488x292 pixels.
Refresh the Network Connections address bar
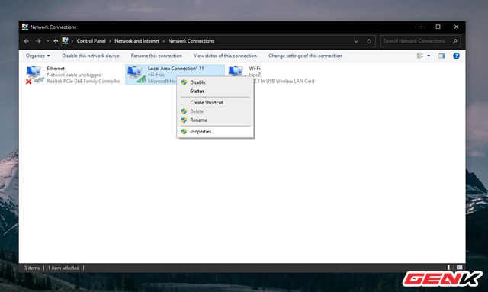point(369,41)
